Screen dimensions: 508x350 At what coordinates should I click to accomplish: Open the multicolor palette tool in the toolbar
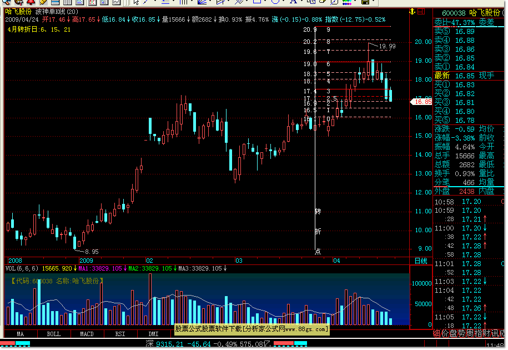346,2
